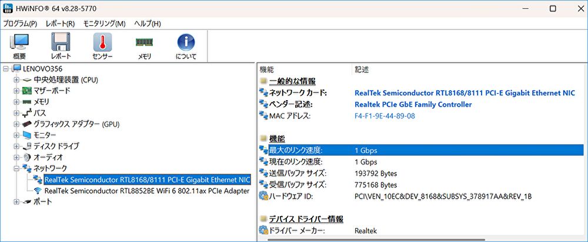Viewport: 588px width, 242px height.
Task: Expand the グラフィックス アダプター (GPU) node
Action: (x=17, y=124)
